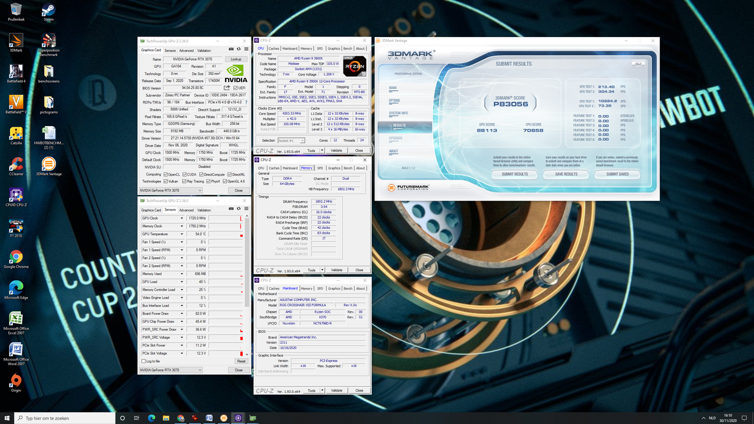Open the CCleaner desktop shortcut
This screenshot has height=424, width=754.
click(16, 166)
